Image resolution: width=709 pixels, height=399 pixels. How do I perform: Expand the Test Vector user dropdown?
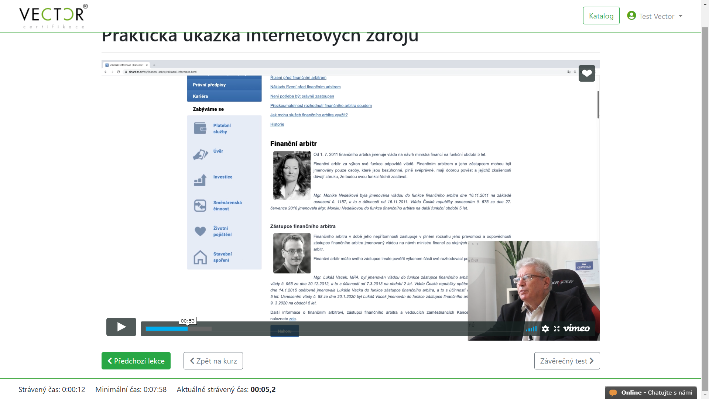655,16
